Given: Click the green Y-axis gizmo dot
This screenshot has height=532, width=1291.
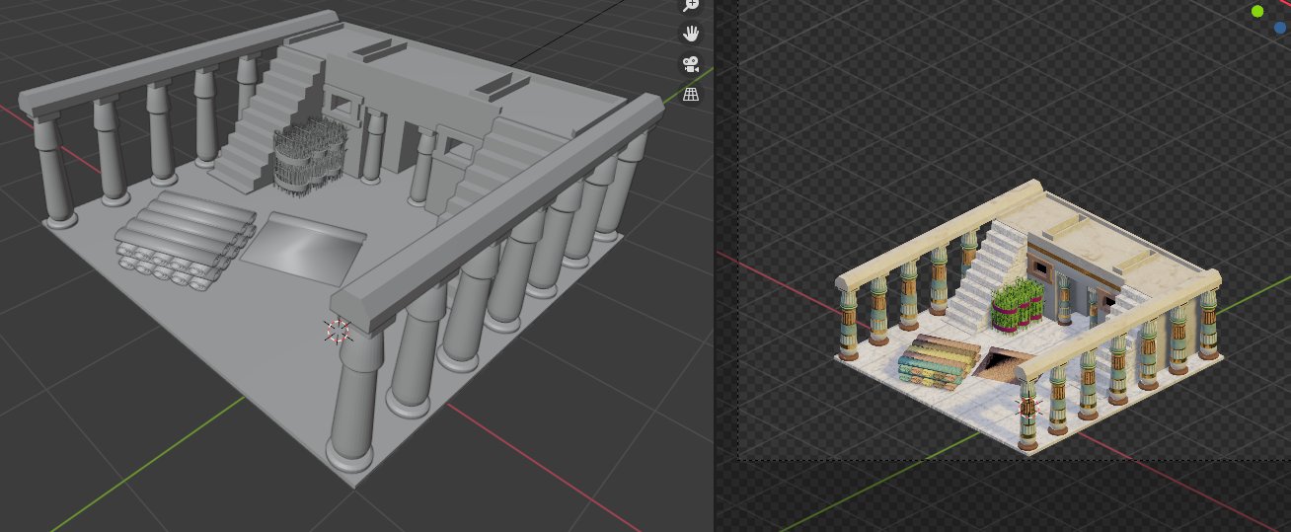Looking at the screenshot, I should pyautogui.click(x=1257, y=12).
